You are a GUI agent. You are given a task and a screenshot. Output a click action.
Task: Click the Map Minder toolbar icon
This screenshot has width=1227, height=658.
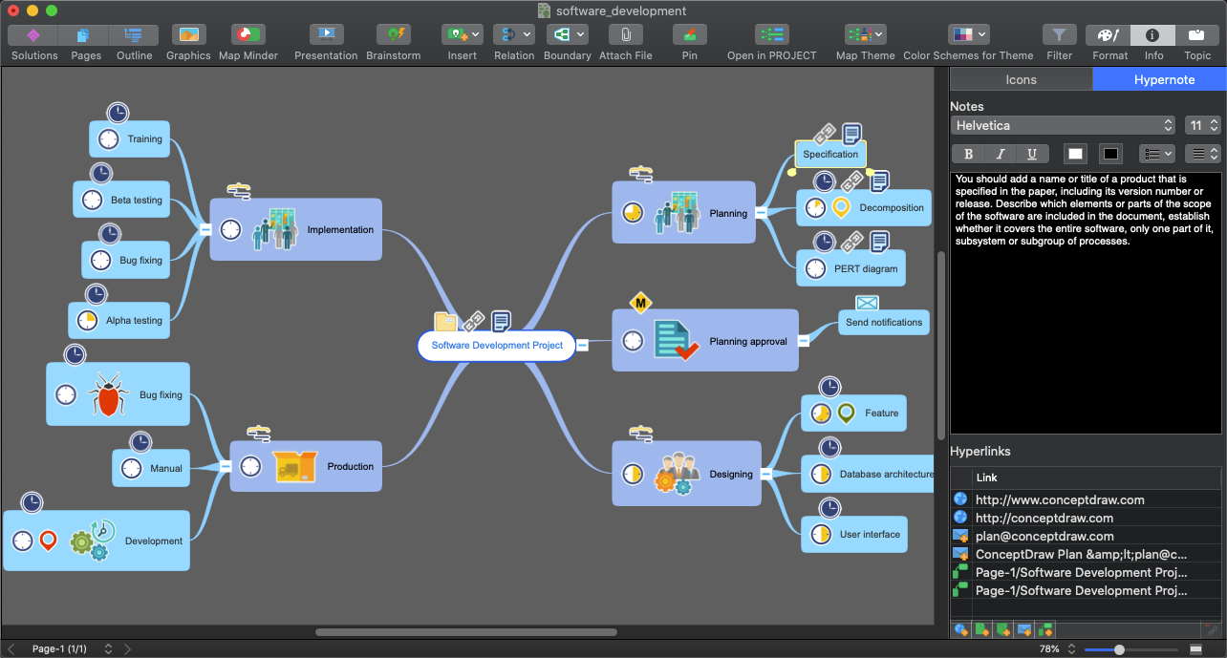tap(248, 35)
